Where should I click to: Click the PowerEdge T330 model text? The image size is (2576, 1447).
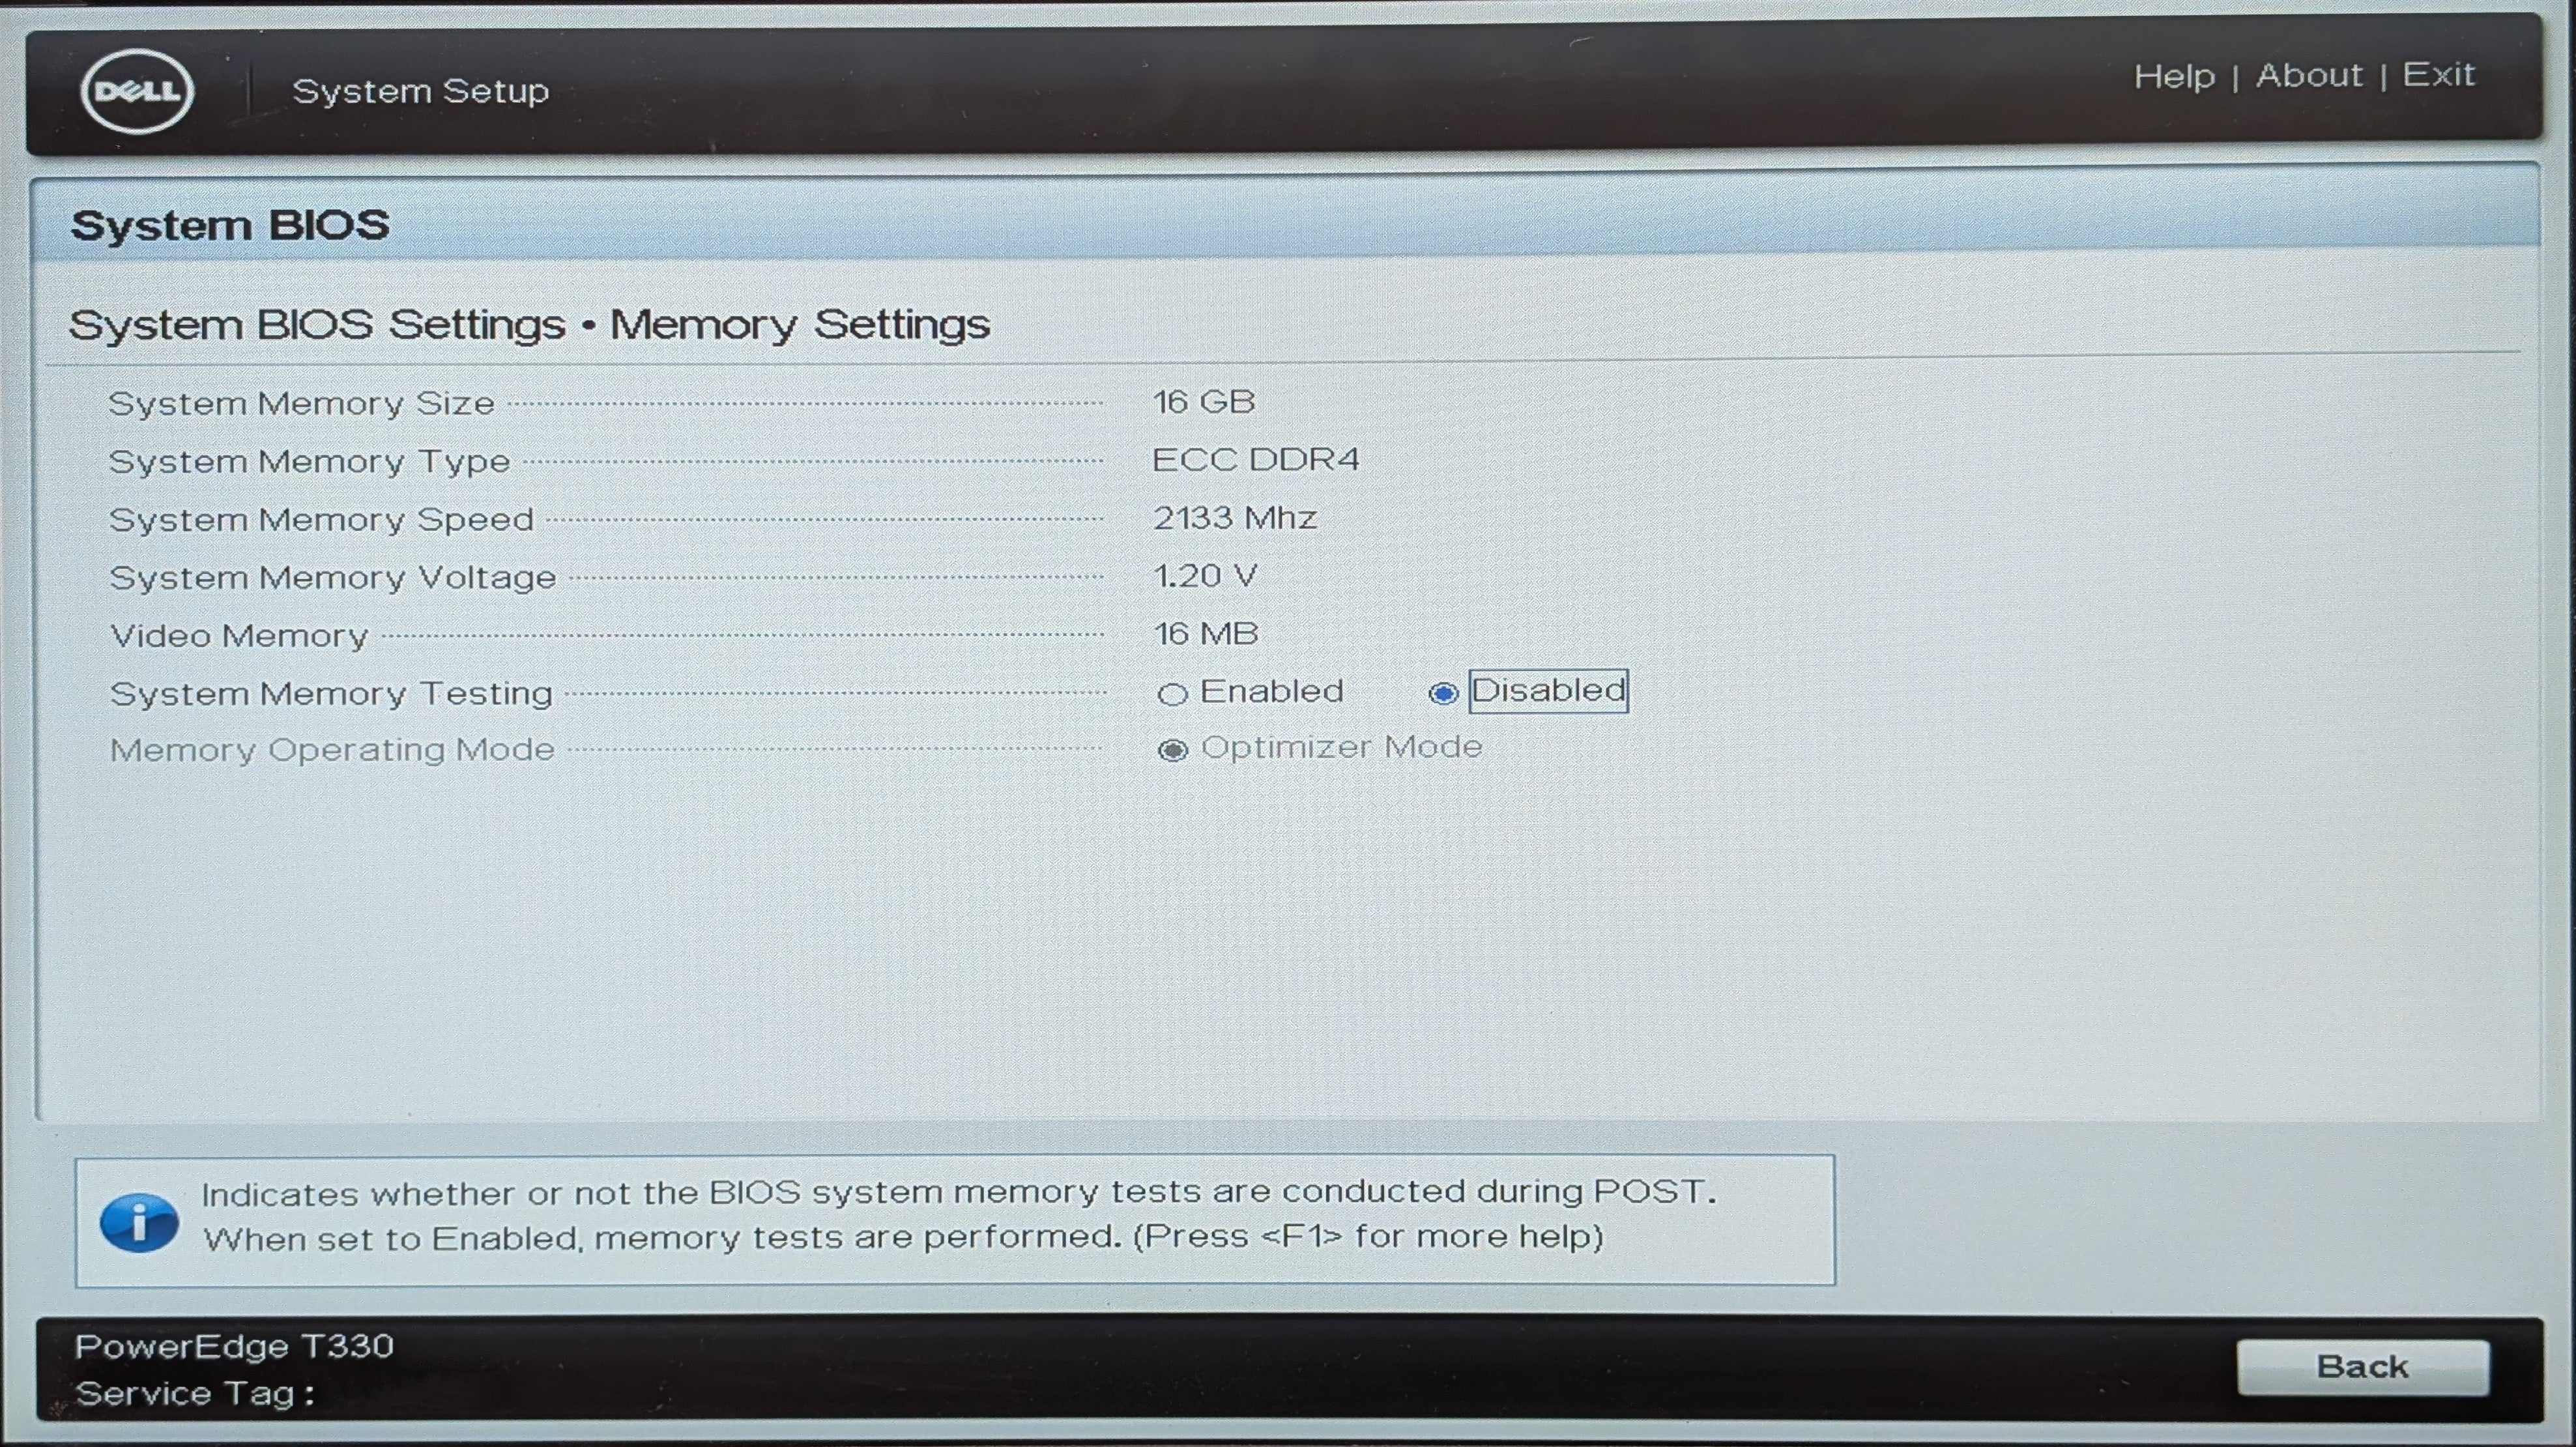tap(234, 1347)
